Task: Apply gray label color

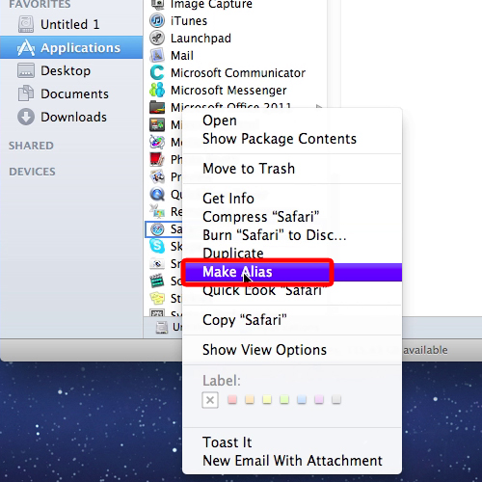Action: (336, 400)
